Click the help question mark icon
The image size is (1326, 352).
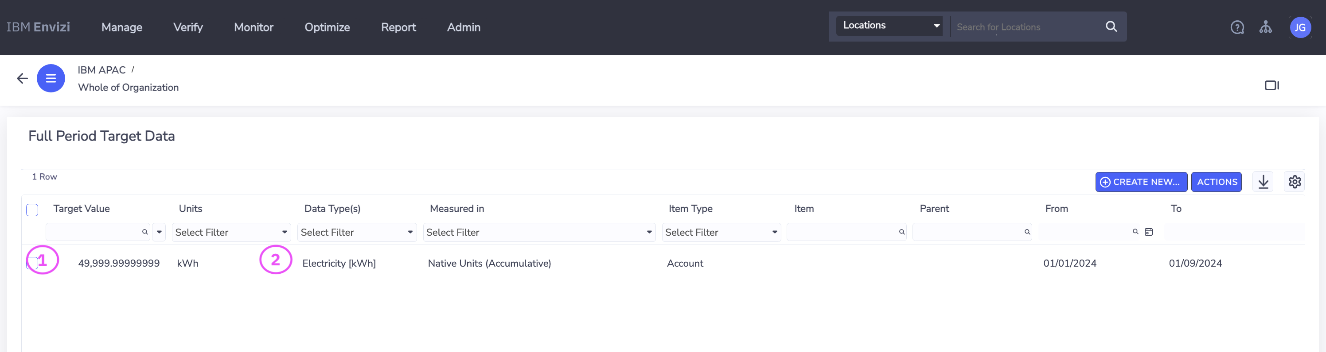point(1237,27)
